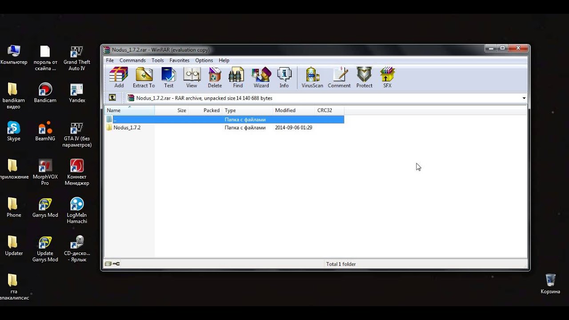Screen dimensions: 569x320
Task: Click the Add toolbar icon
Action: coord(119,78)
